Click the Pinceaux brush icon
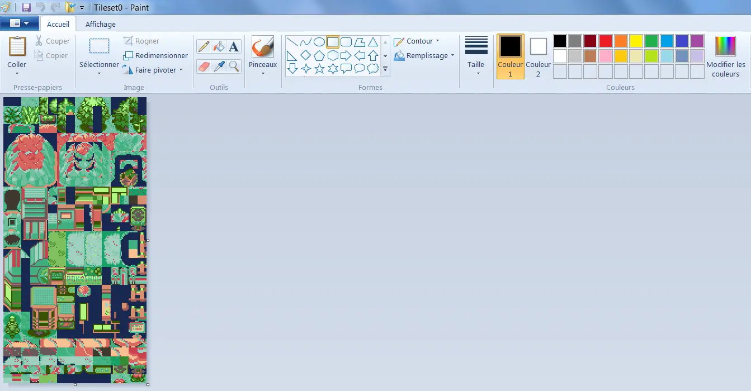This screenshot has width=751, height=391. click(263, 47)
